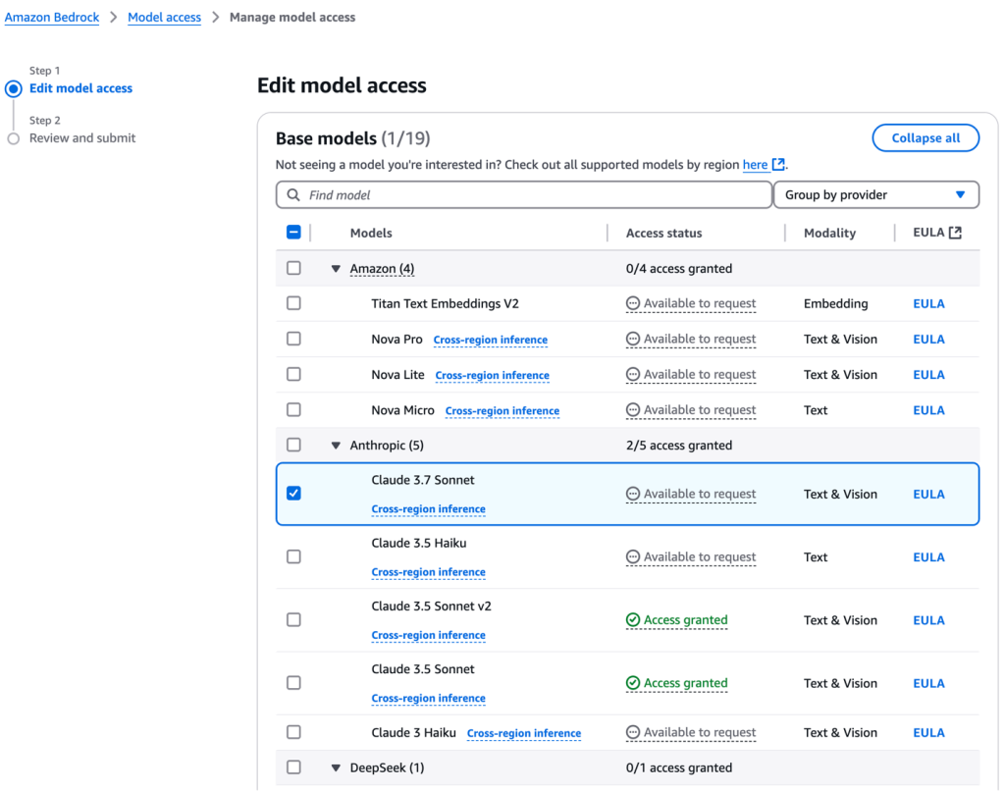Click the Models column header

point(371,234)
